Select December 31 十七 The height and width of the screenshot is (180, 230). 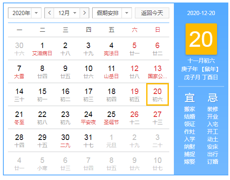[88, 141]
